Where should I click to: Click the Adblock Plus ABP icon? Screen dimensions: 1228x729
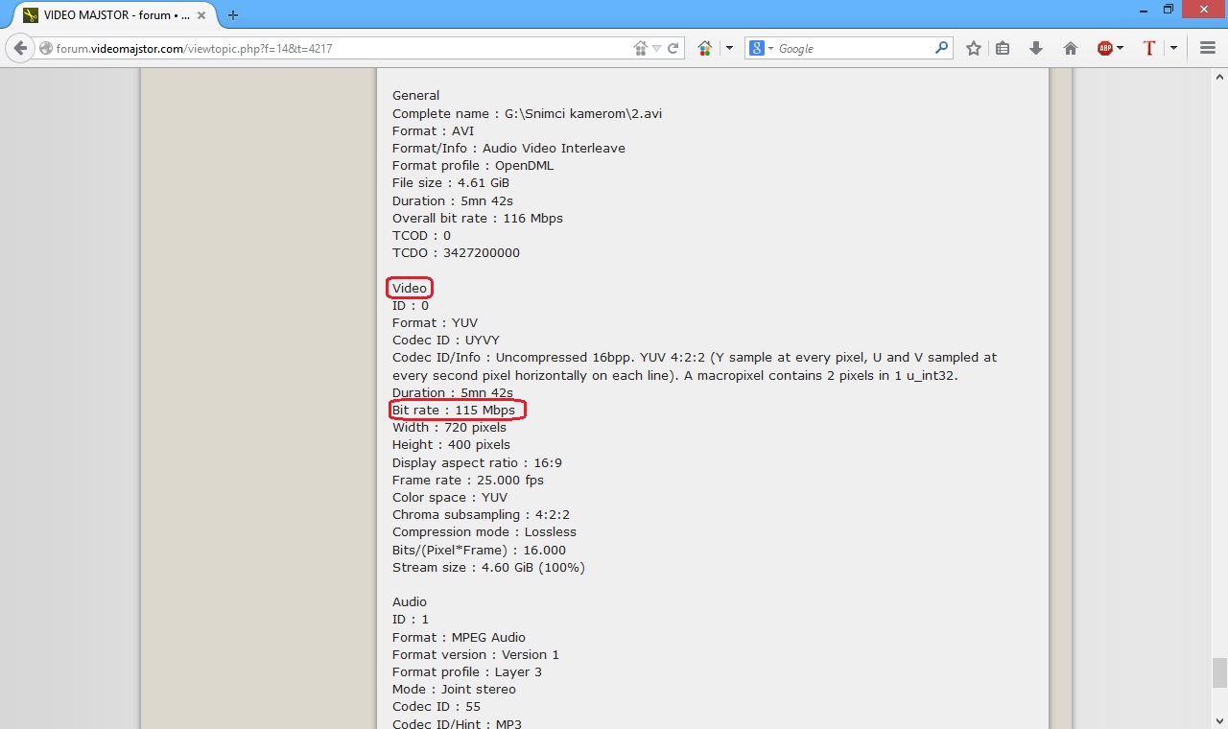pyautogui.click(x=1105, y=48)
